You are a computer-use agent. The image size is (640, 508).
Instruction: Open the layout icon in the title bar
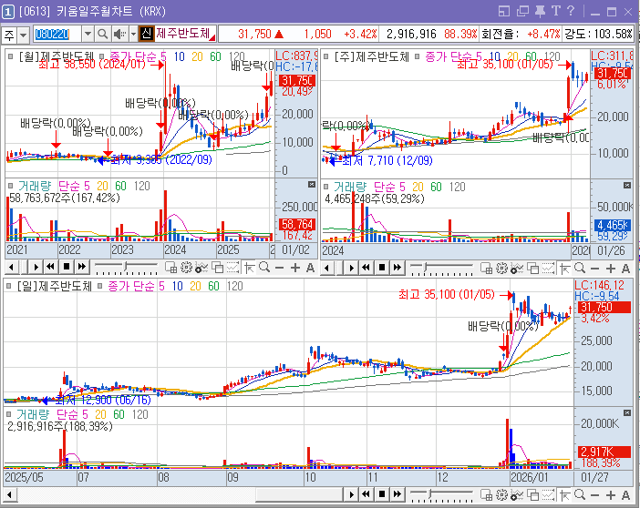click(504, 11)
